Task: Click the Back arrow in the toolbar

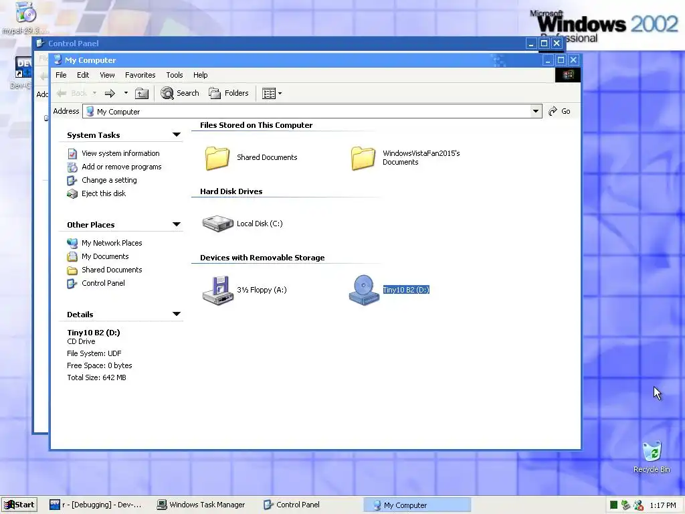Action: click(72, 93)
